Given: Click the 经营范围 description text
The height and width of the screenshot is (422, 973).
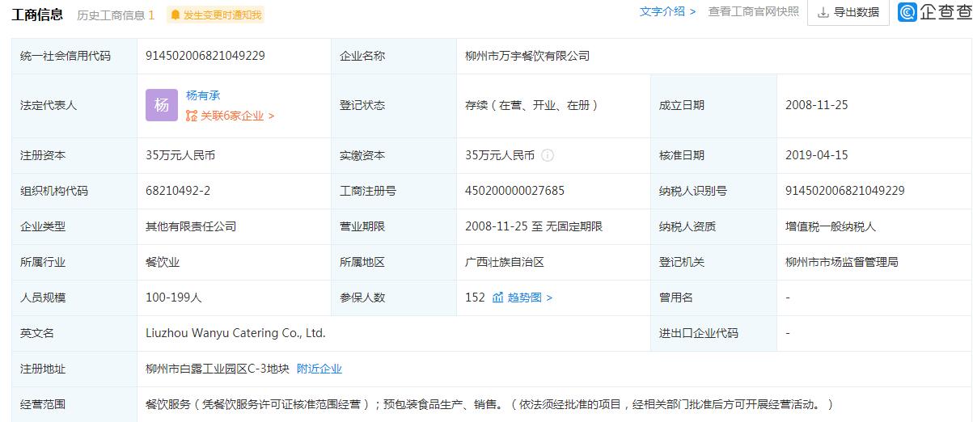Looking at the screenshot, I should tap(489, 404).
